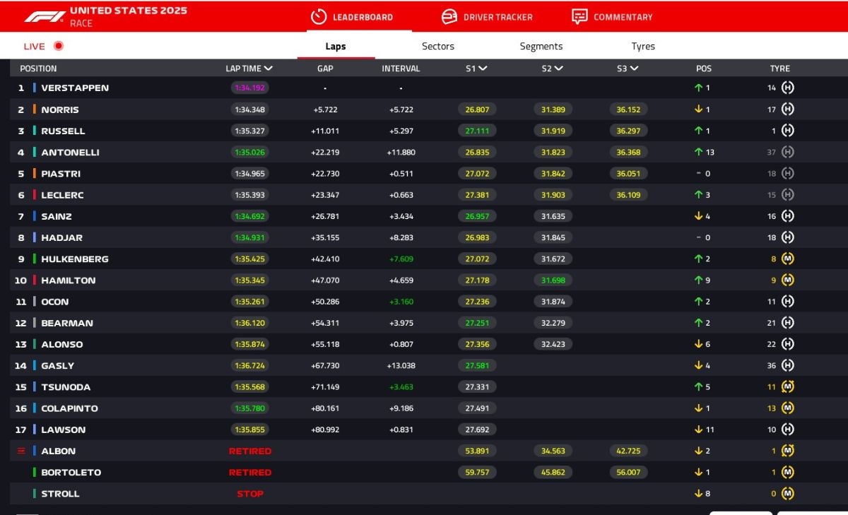
Task: Select the NORRIS driver name
Action: point(60,110)
